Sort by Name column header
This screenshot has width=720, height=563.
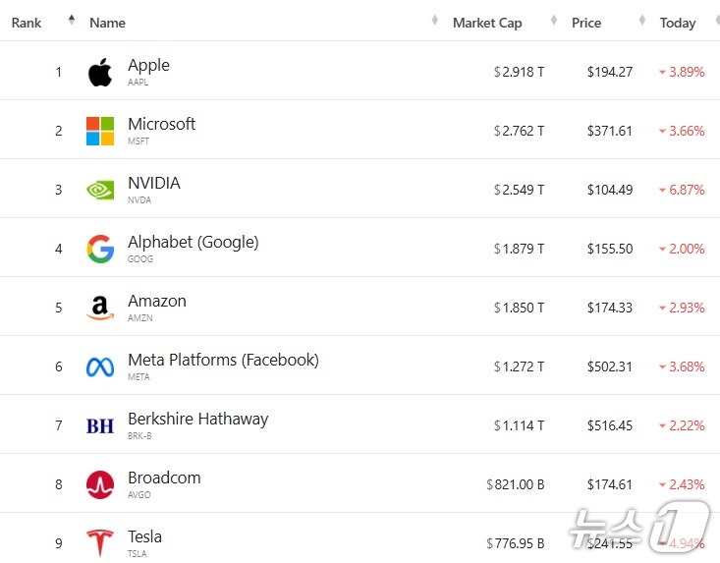(107, 23)
